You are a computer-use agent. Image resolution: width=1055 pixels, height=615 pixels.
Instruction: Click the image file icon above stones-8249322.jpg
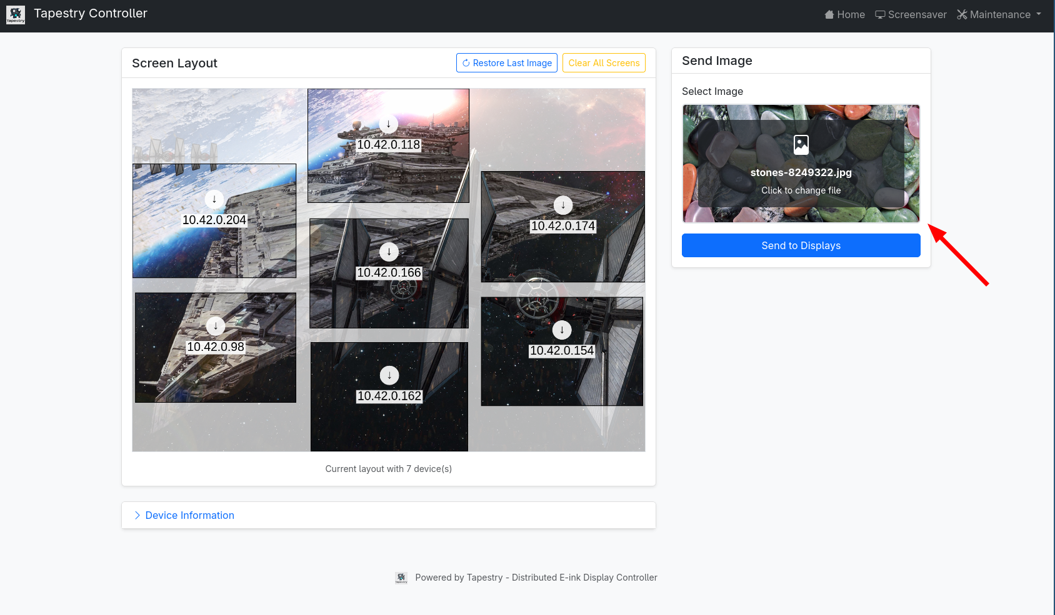[x=801, y=145]
